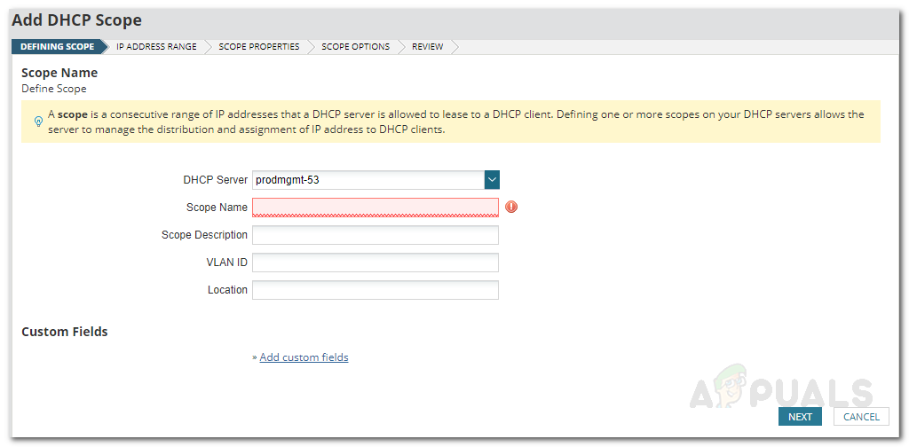This screenshot has width=909, height=447.
Task: Click the lightbulb hint icon
Action: [x=38, y=121]
